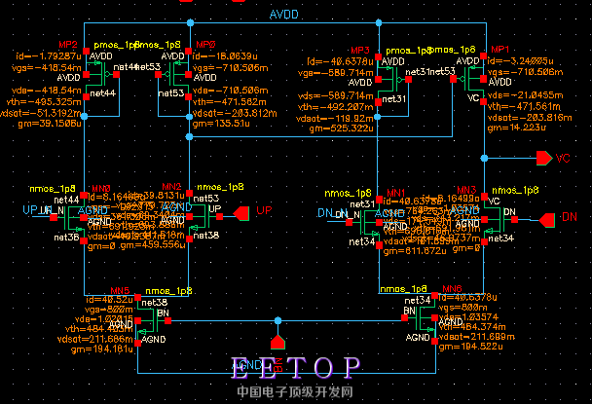Click the red DN pin name label
592x404 pixels.
570,217
